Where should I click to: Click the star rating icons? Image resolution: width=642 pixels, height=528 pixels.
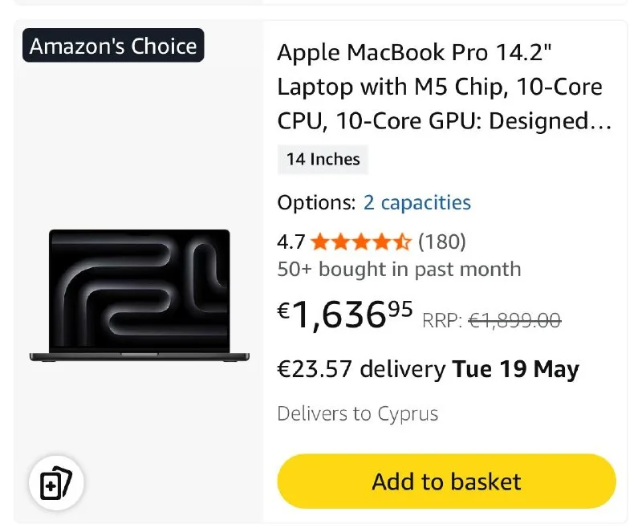pyautogui.click(x=360, y=242)
